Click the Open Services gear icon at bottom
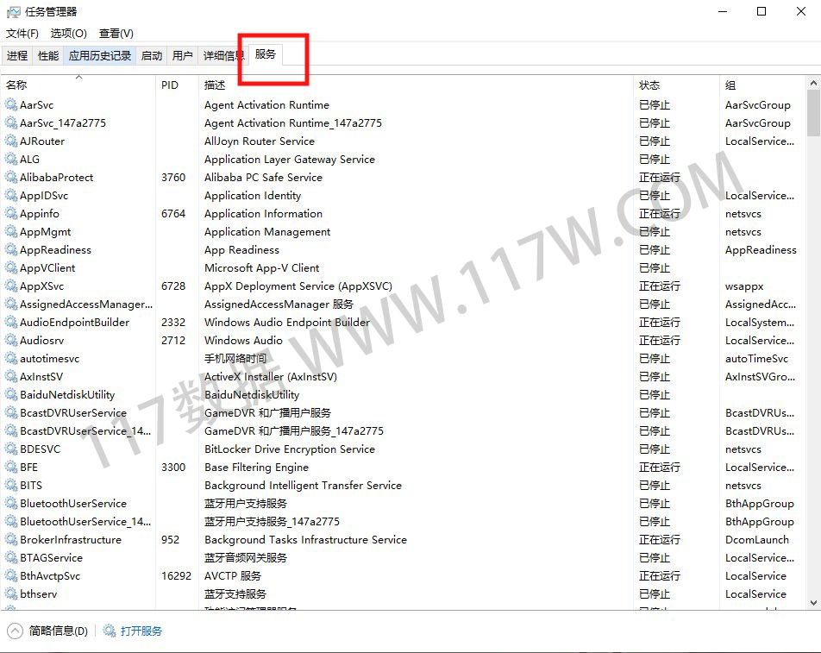821x653 pixels. point(110,631)
